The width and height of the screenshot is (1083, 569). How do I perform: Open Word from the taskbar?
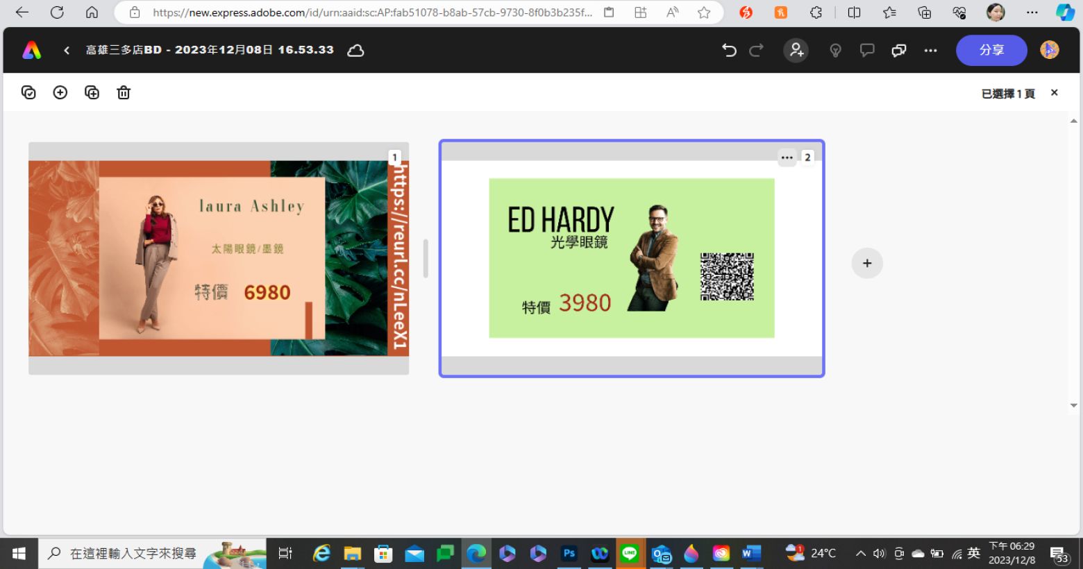[751, 553]
